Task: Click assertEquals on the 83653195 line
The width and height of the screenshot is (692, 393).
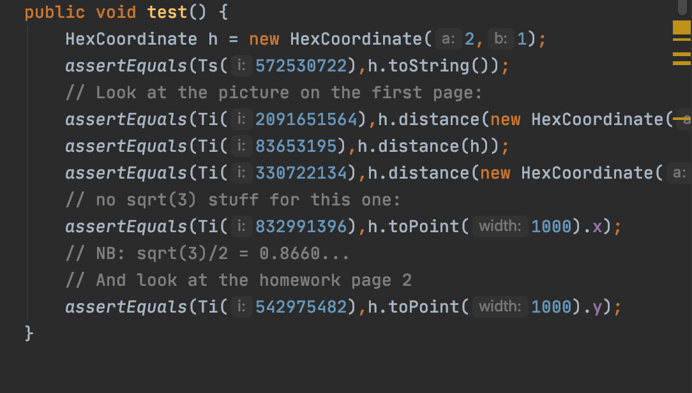Action: pyautogui.click(x=126, y=146)
